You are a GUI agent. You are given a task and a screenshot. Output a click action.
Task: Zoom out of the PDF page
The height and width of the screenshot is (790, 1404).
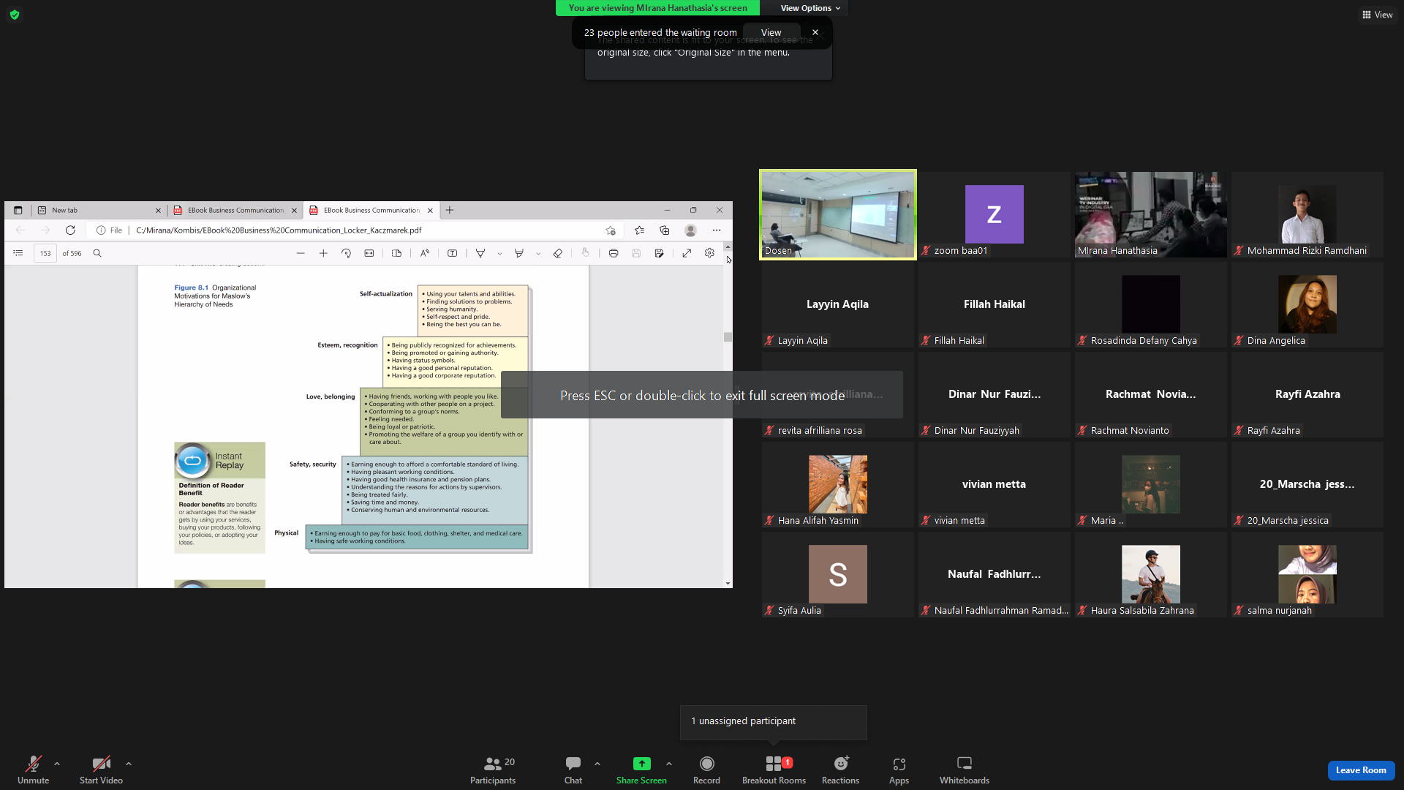301,253
